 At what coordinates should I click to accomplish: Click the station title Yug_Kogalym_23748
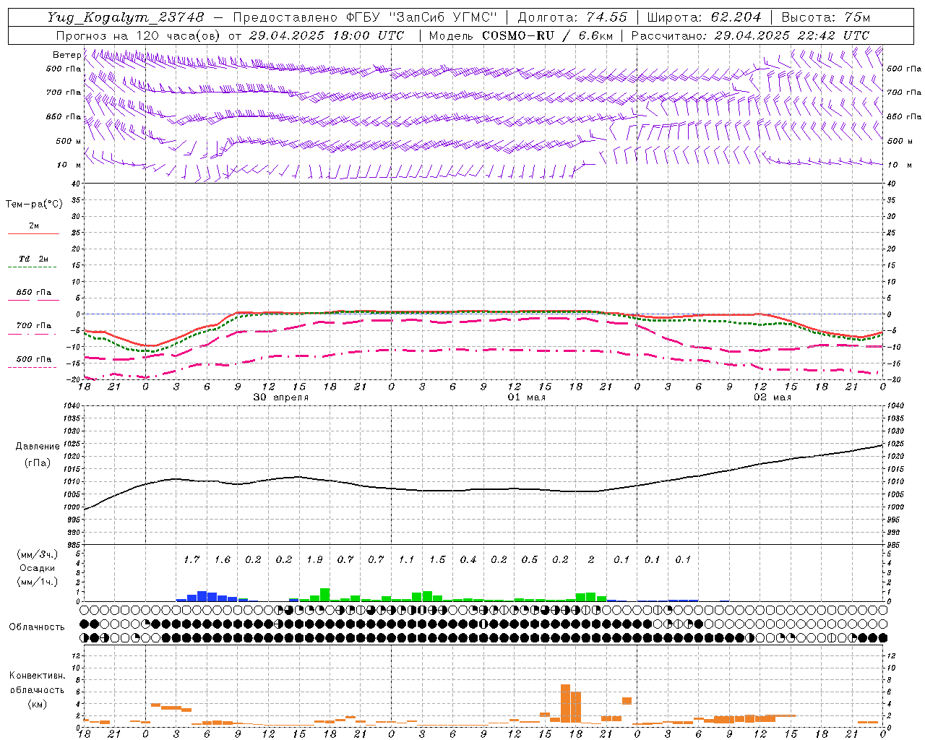126,17
